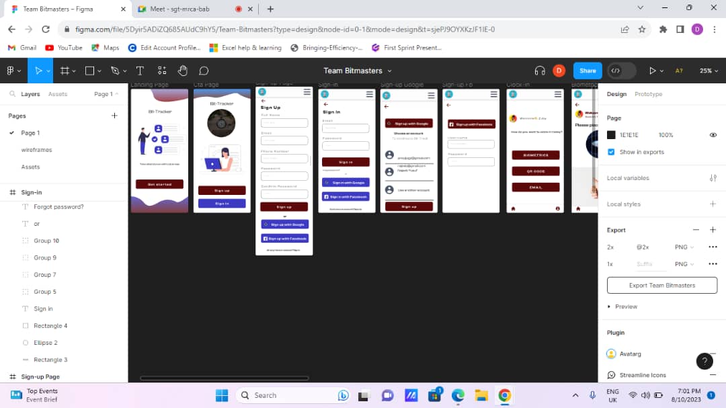
Task: Open the PNG format dropdown for 2x export
Action: pos(684,247)
